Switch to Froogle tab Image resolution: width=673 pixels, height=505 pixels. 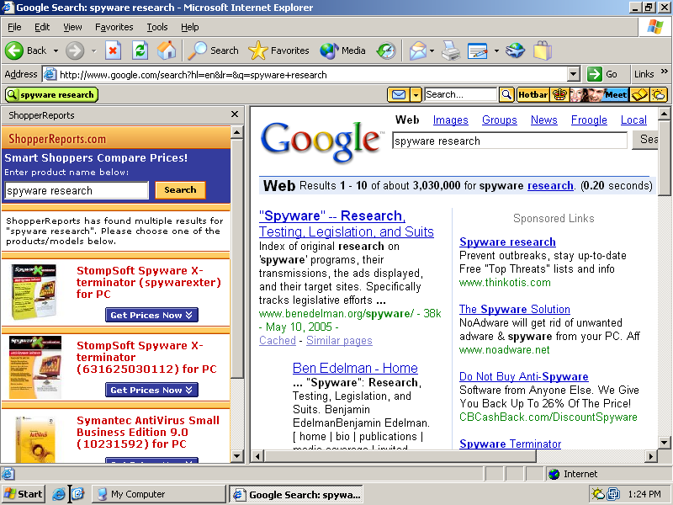coord(589,120)
